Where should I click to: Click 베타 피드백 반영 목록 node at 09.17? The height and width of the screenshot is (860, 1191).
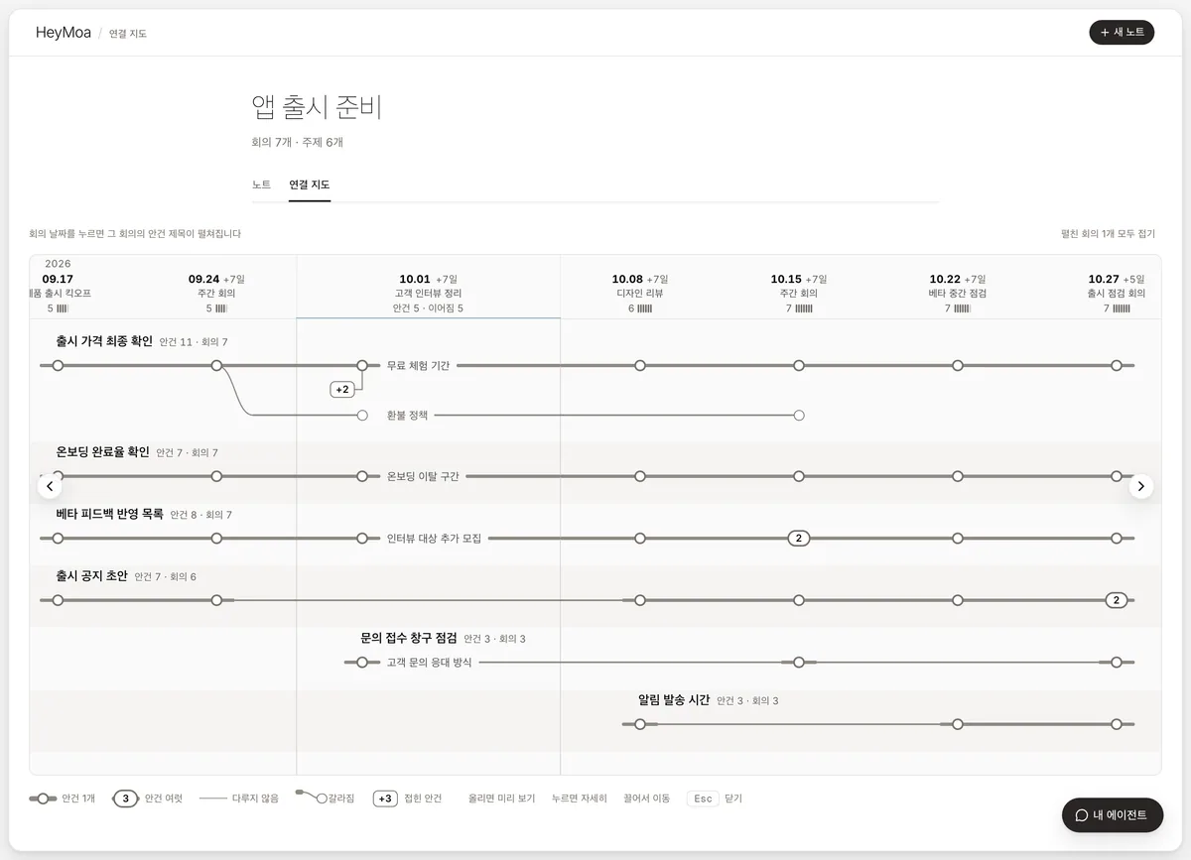click(58, 539)
